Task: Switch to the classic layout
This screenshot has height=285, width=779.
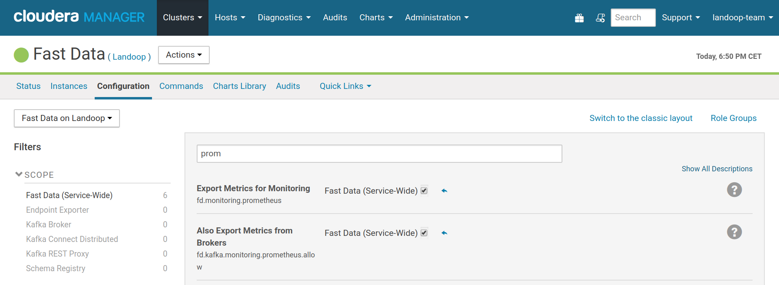Action: point(641,118)
